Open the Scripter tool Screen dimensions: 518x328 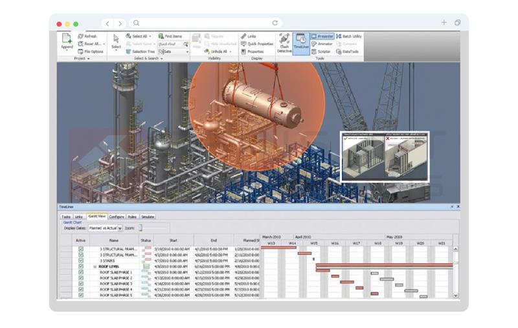[x=321, y=52]
